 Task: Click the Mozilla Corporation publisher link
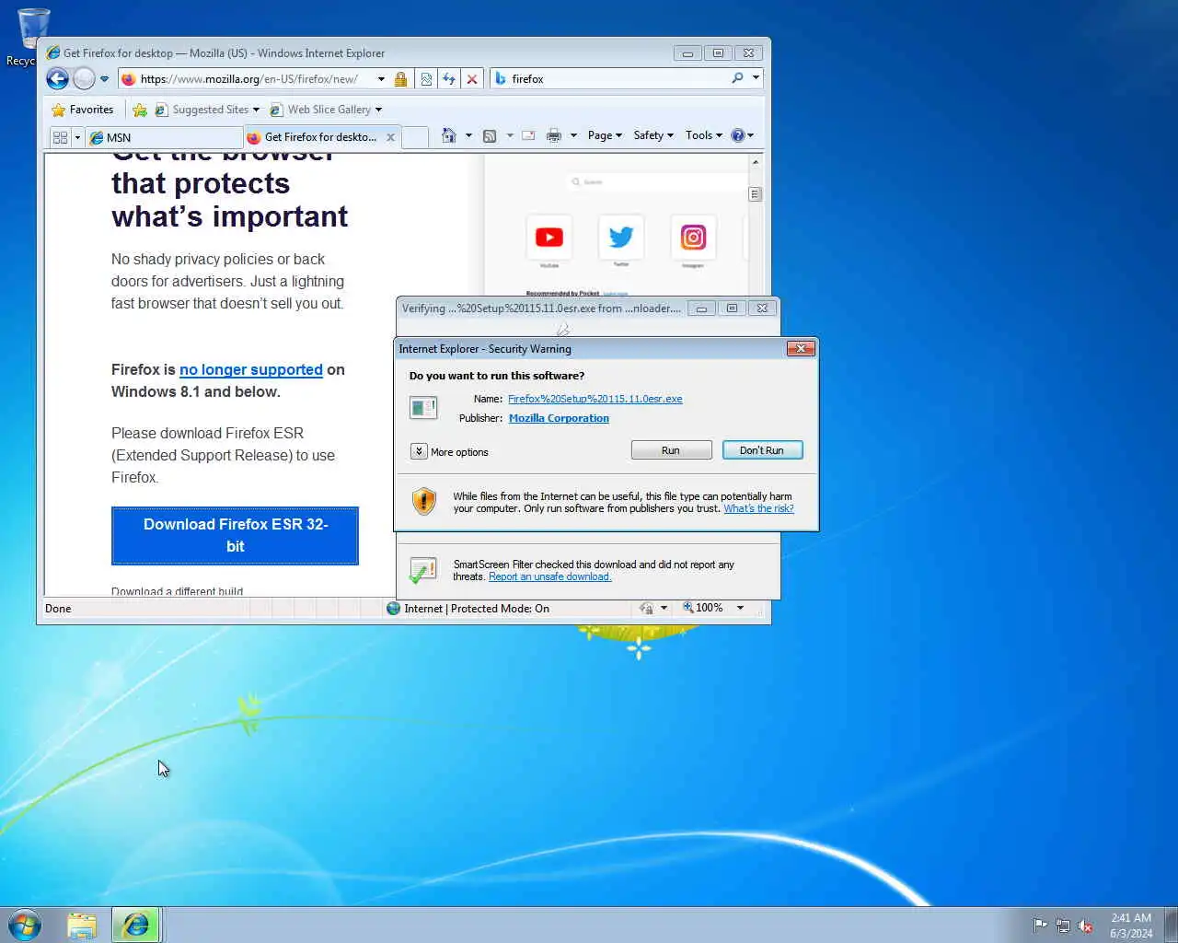click(559, 418)
